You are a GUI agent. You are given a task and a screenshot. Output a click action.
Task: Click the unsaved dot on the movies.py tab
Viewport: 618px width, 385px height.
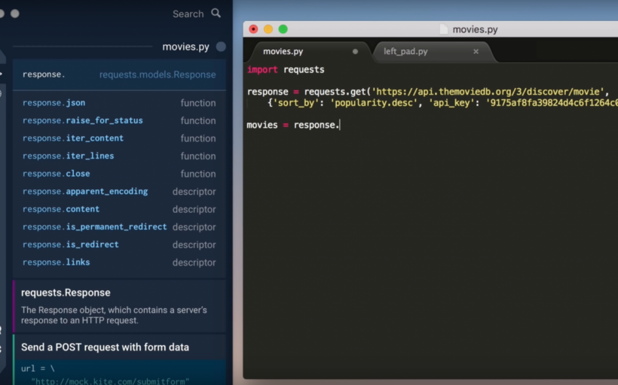coord(355,52)
